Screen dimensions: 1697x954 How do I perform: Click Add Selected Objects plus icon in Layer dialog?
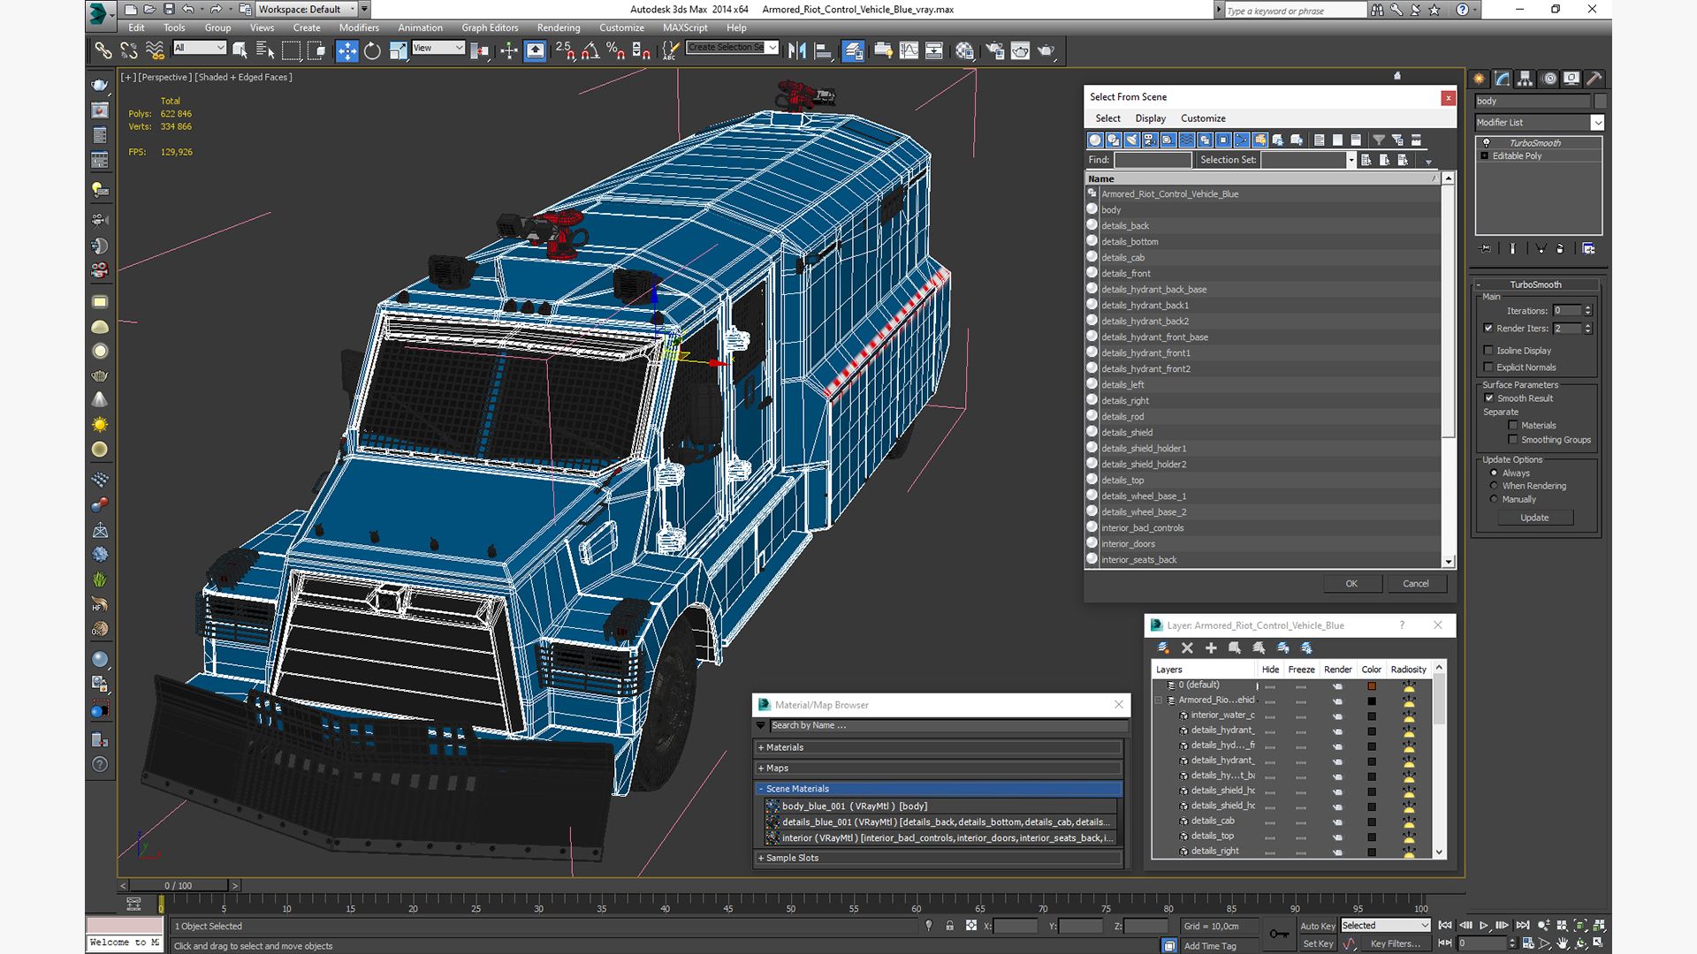1211,648
